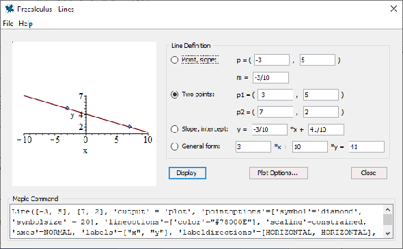Click the intercept field showing 41/10

pyautogui.click(x=326, y=129)
